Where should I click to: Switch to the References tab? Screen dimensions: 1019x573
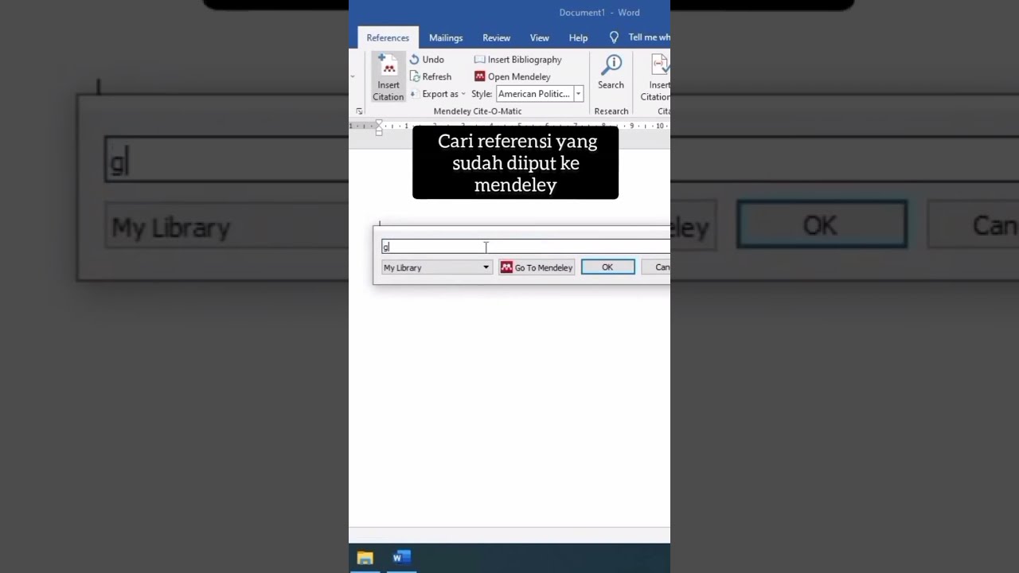[388, 37]
